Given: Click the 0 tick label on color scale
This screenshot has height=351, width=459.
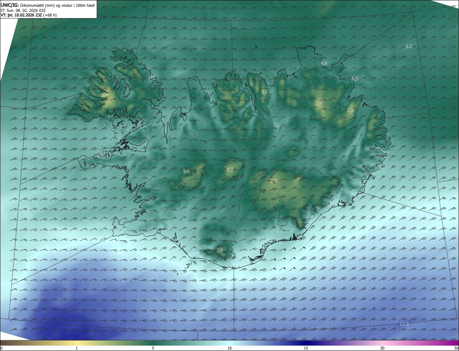Looking at the screenshot, I should coord(1,348).
